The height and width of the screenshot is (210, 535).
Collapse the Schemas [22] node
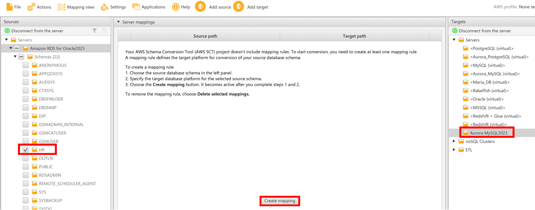click(15, 57)
